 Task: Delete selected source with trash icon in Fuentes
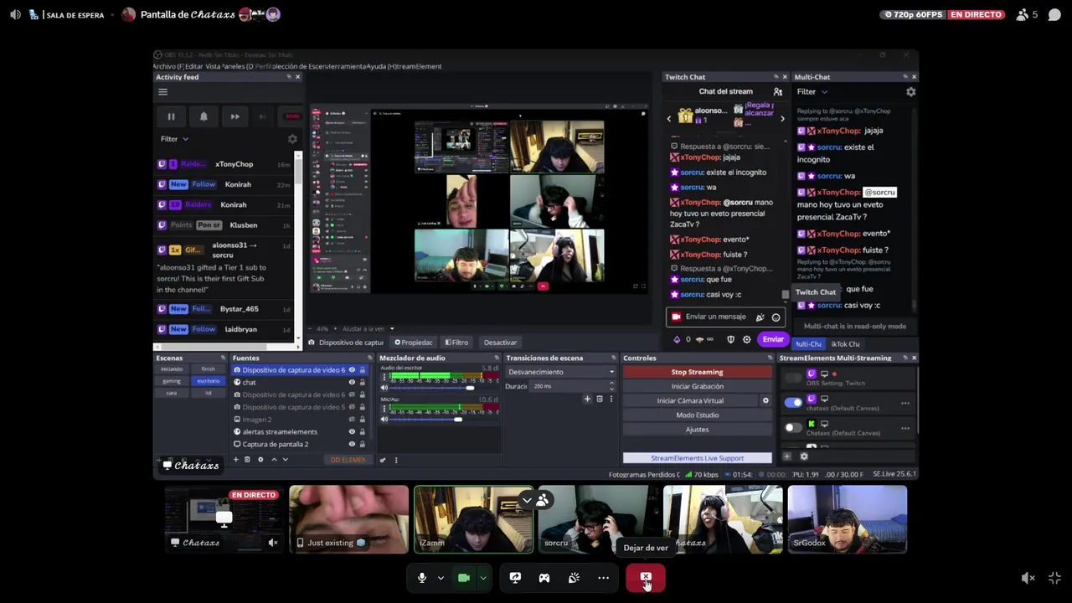247,459
